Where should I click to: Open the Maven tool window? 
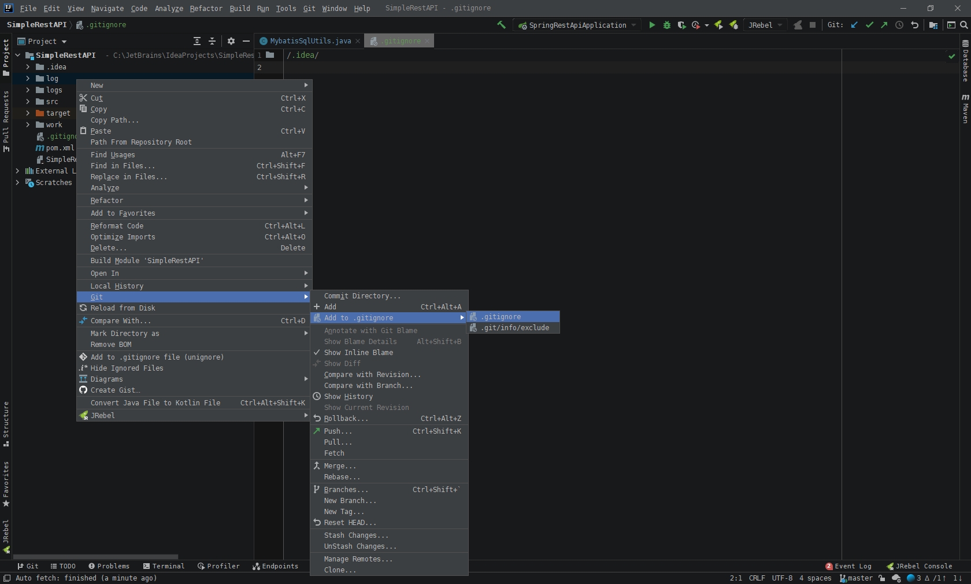click(x=965, y=109)
